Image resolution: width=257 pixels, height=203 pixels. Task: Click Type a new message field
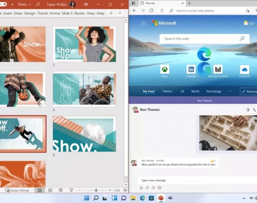pos(198,180)
